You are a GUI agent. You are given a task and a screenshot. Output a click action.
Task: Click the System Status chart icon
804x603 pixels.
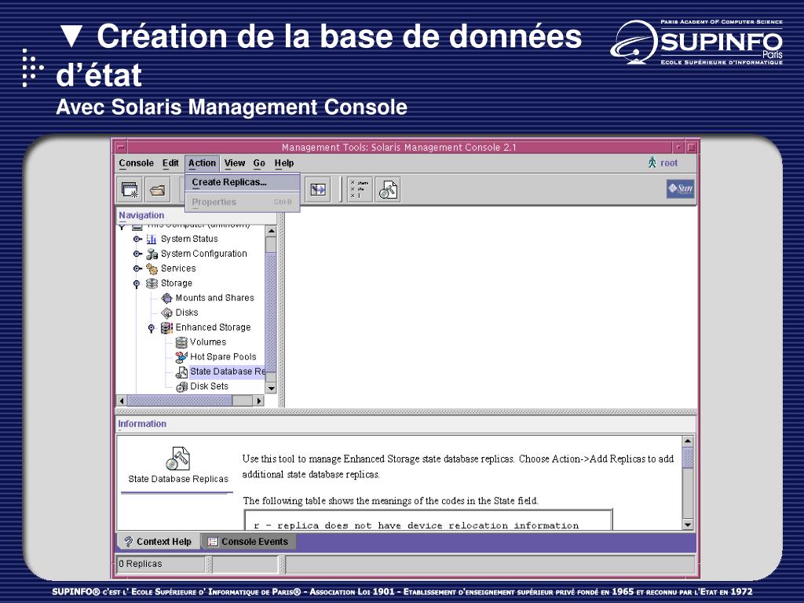152,239
